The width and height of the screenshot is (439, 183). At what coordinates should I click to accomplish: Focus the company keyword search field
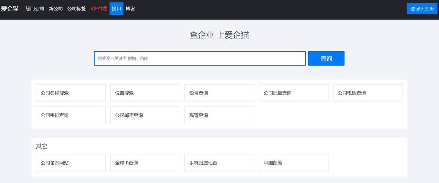tap(199, 59)
